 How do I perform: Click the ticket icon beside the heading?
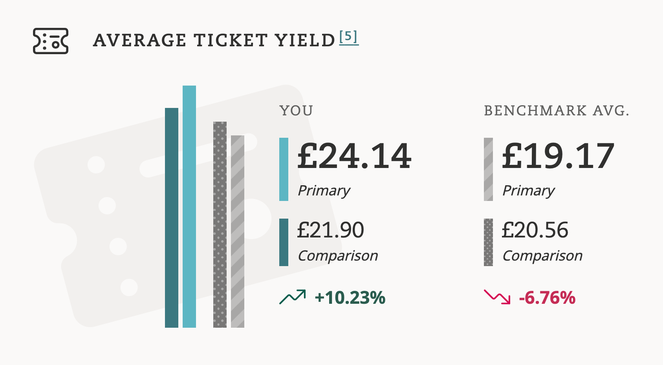coord(51,41)
